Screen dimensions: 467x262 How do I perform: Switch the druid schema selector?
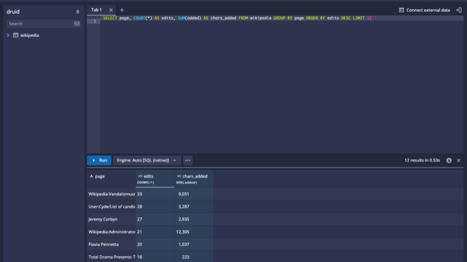(x=44, y=11)
